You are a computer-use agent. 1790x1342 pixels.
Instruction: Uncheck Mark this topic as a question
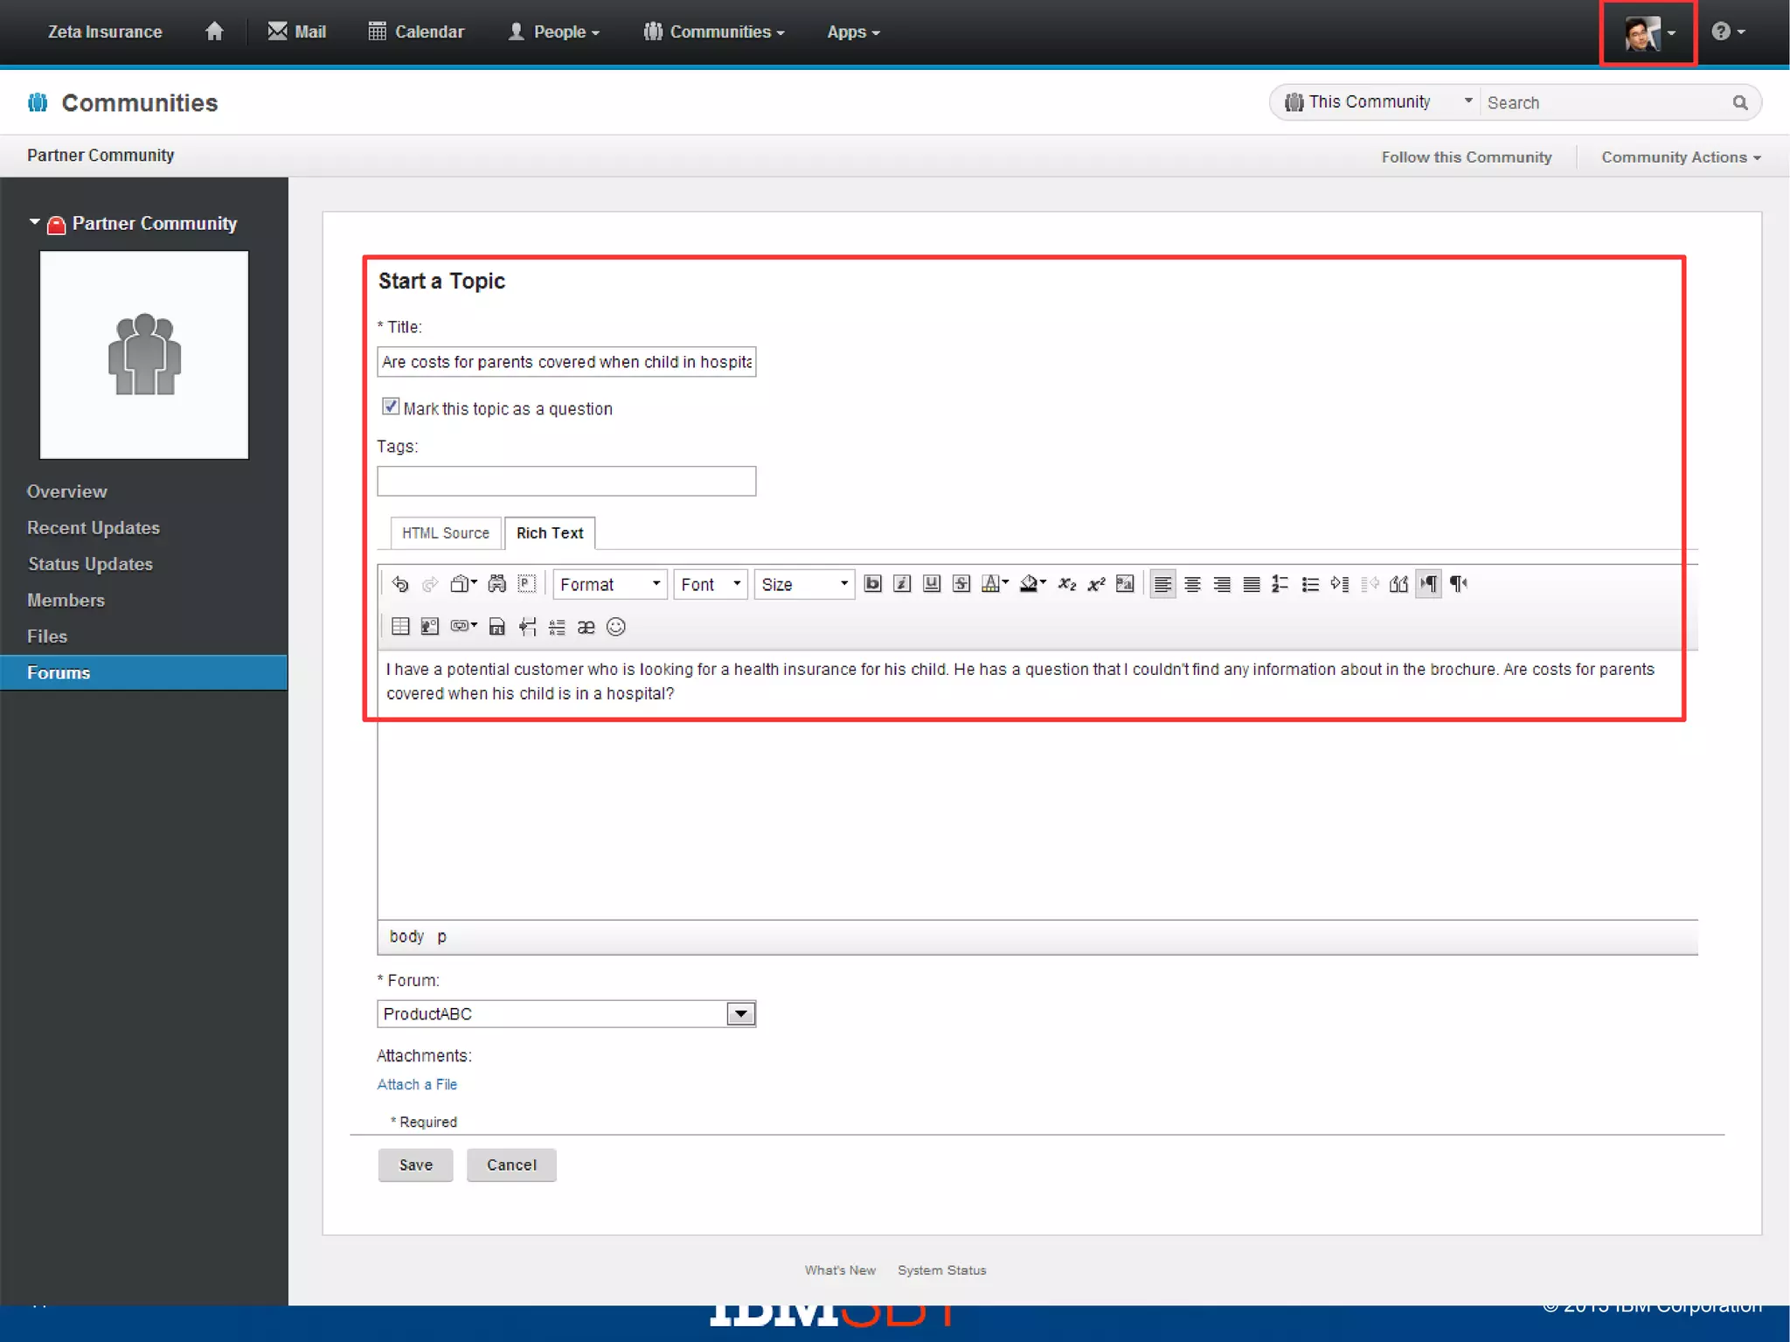point(391,407)
